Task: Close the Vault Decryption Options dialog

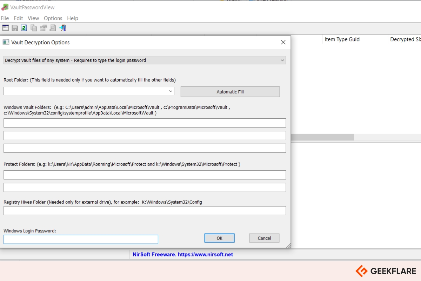Action: click(x=283, y=42)
